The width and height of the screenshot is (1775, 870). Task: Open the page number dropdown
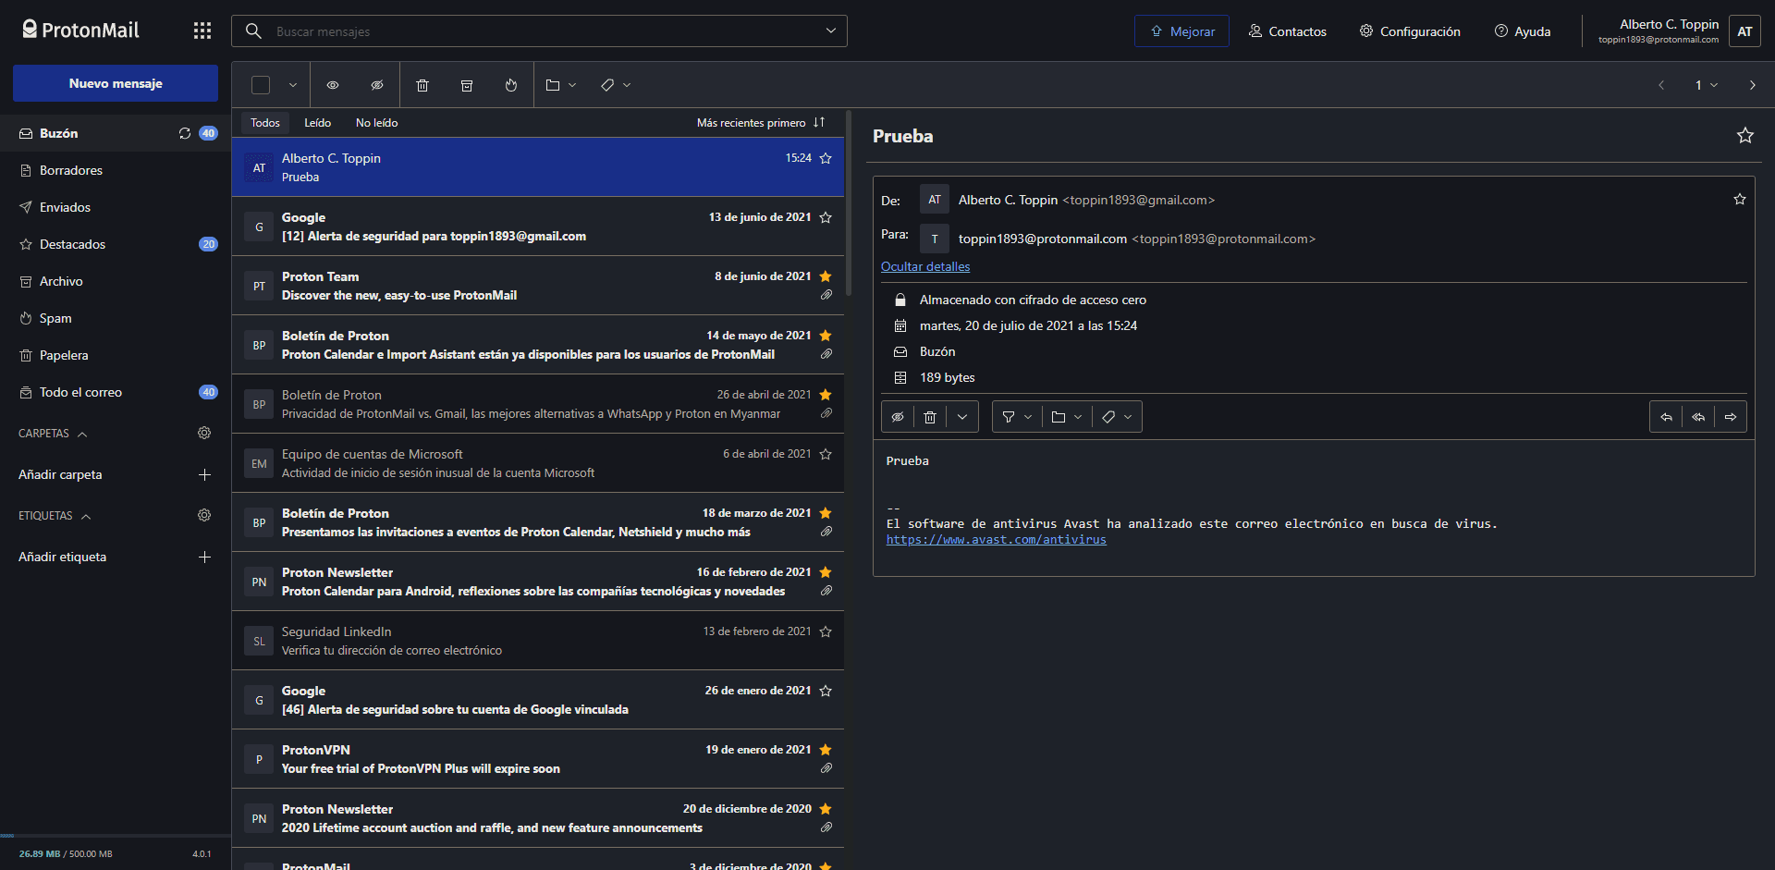[x=1706, y=85]
